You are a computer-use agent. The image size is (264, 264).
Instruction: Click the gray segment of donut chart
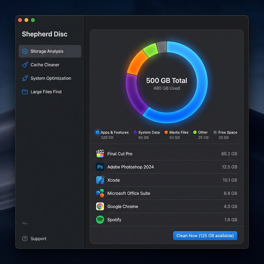tap(161, 47)
